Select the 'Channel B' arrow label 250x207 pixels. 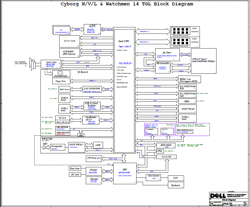(144, 42)
